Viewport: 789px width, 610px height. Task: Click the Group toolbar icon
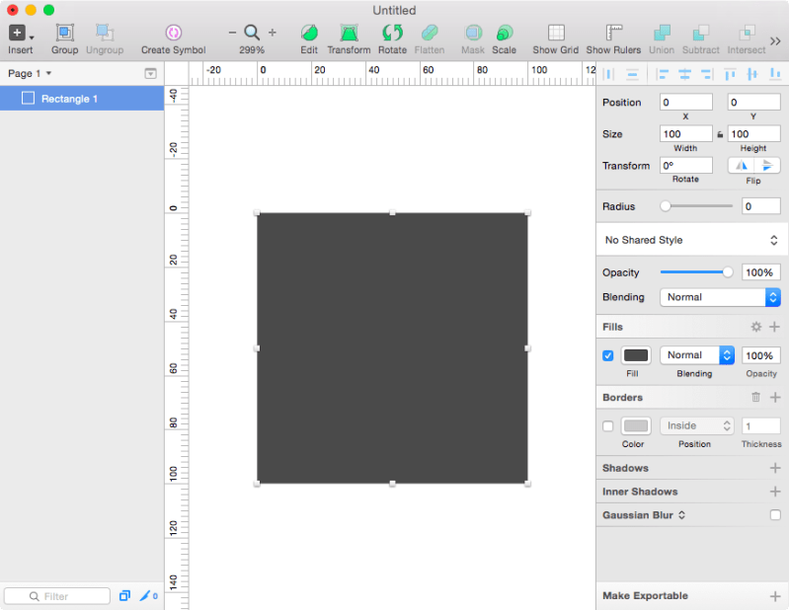(x=64, y=33)
